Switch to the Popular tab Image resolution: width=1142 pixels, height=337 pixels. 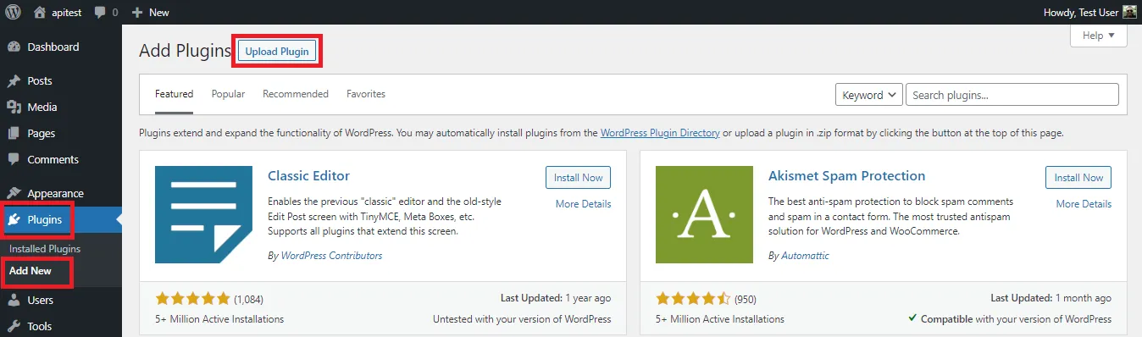point(228,94)
